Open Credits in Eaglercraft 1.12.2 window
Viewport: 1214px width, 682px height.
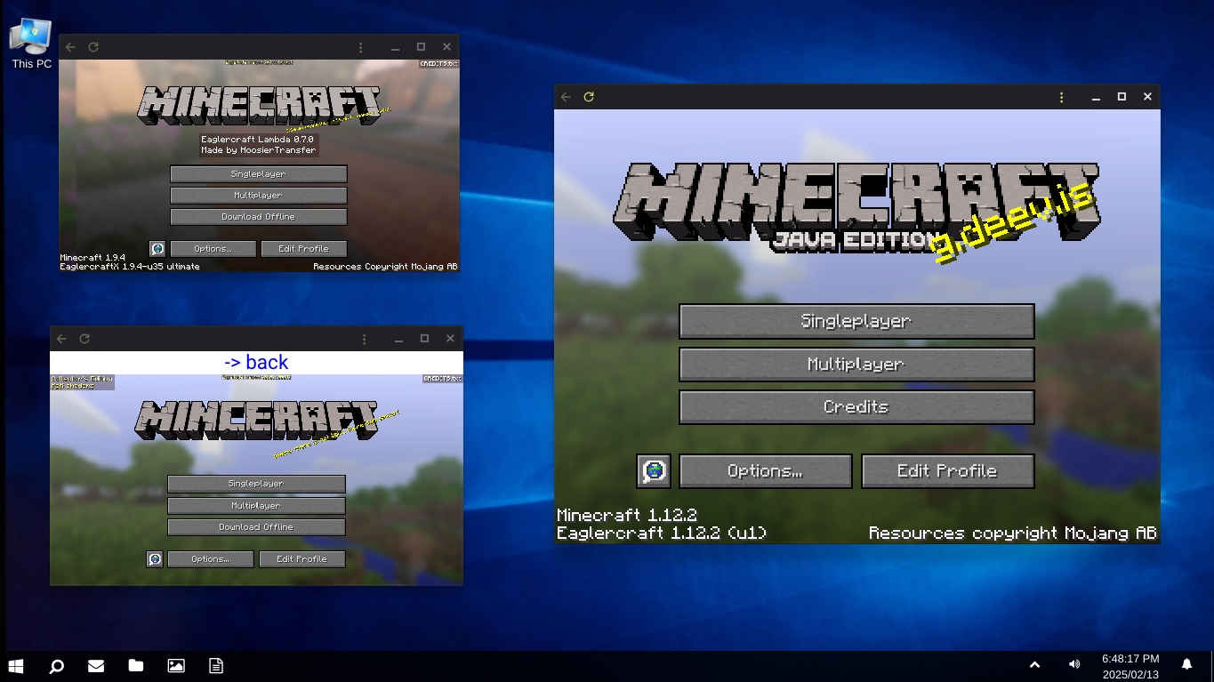pyautogui.click(x=856, y=406)
